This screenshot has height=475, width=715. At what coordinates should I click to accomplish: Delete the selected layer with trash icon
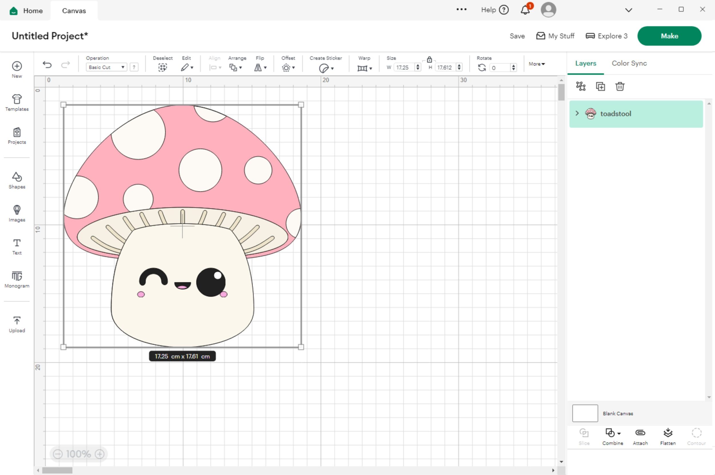coord(620,86)
